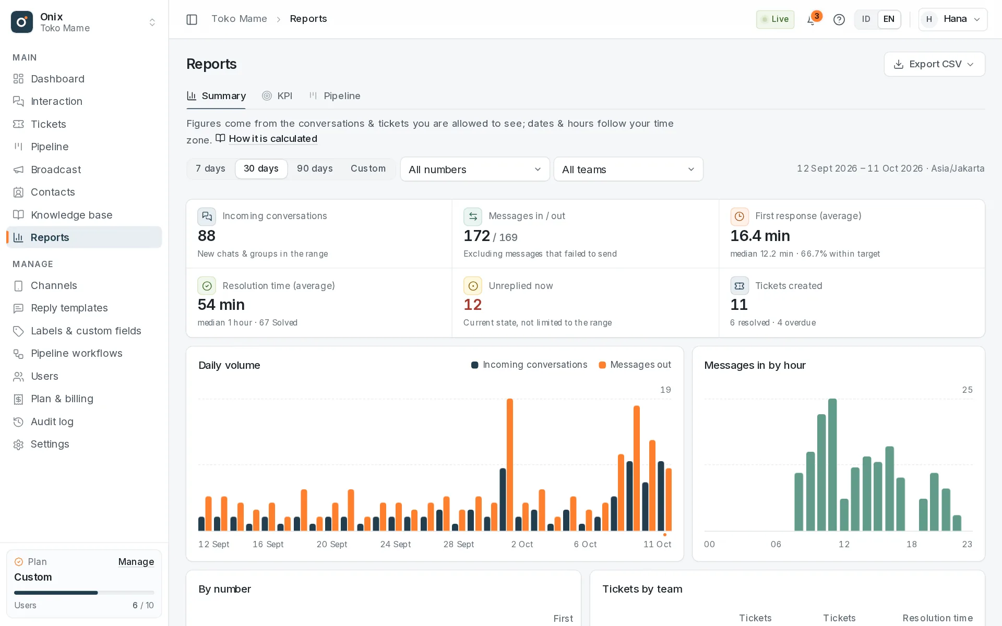Switch language to EN
This screenshot has width=1002, height=626.
889,19
